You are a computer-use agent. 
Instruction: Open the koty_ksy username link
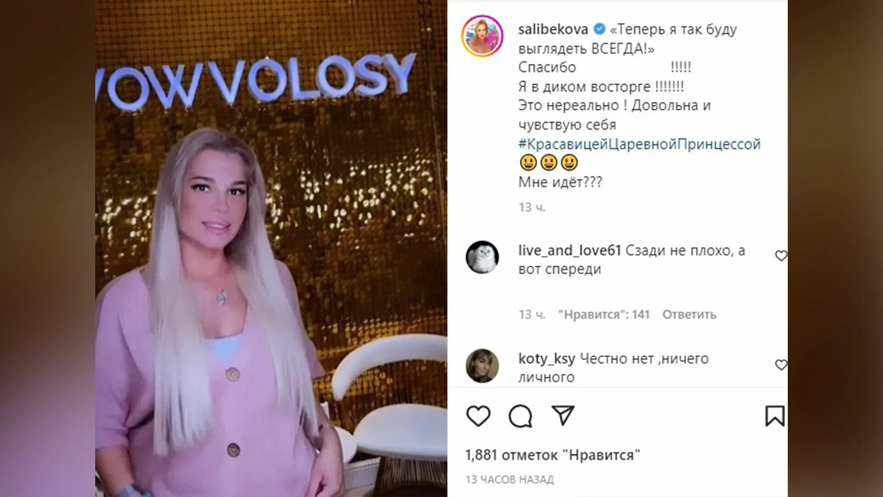point(546,359)
